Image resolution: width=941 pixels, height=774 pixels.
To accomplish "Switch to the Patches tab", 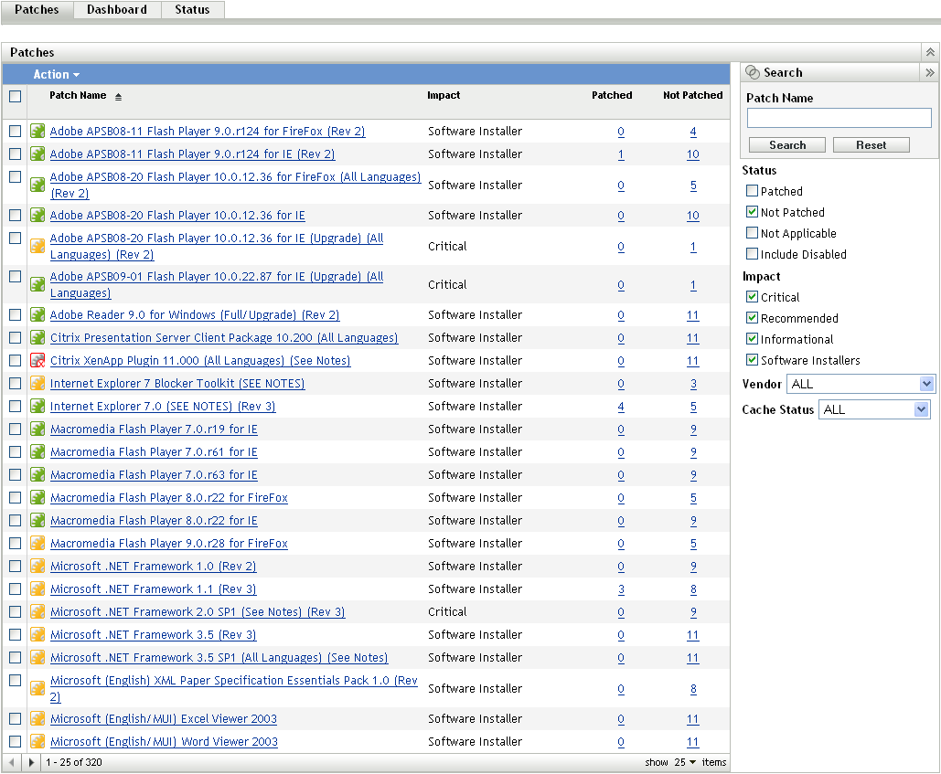I will pos(37,9).
